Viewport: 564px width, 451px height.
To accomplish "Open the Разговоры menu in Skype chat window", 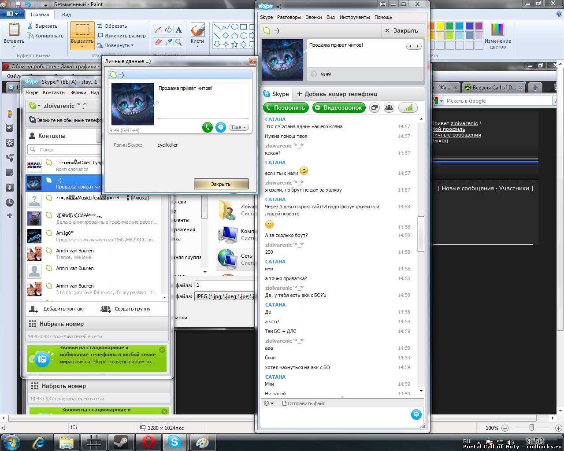I will pyautogui.click(x=289, y=17).
